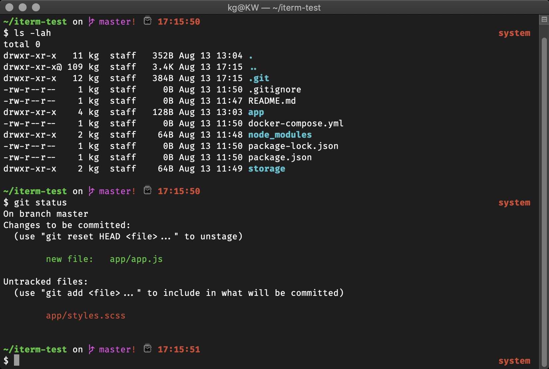
Task: Click the watch icon in the bottom prompt line
Action: pyautogui.click(x=147, y=348)
